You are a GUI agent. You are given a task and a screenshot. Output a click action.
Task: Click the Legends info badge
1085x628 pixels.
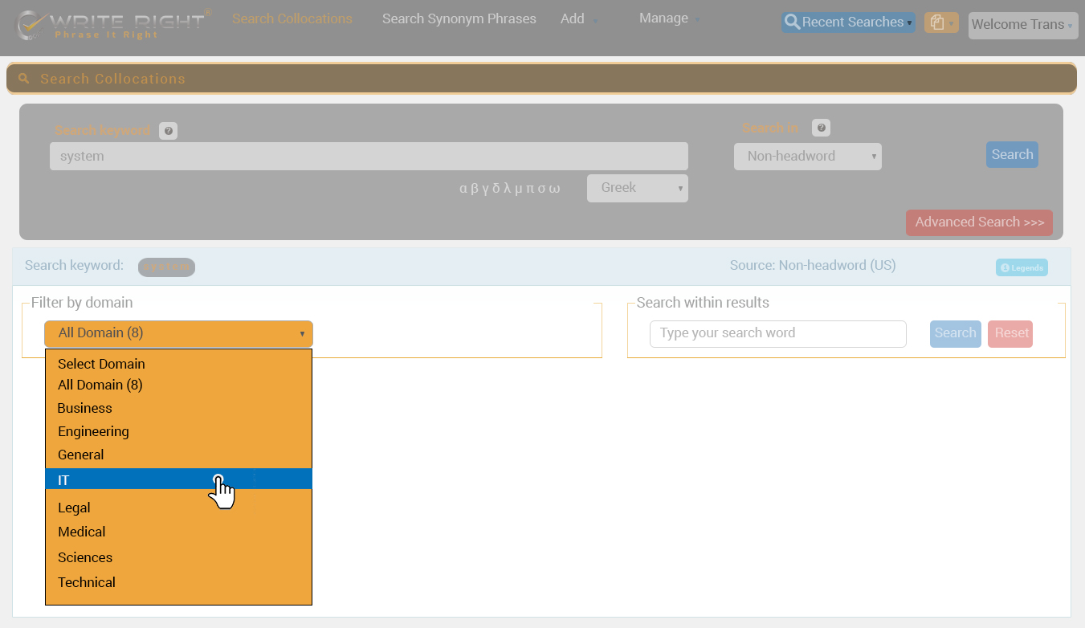[x=1022, y=267]
